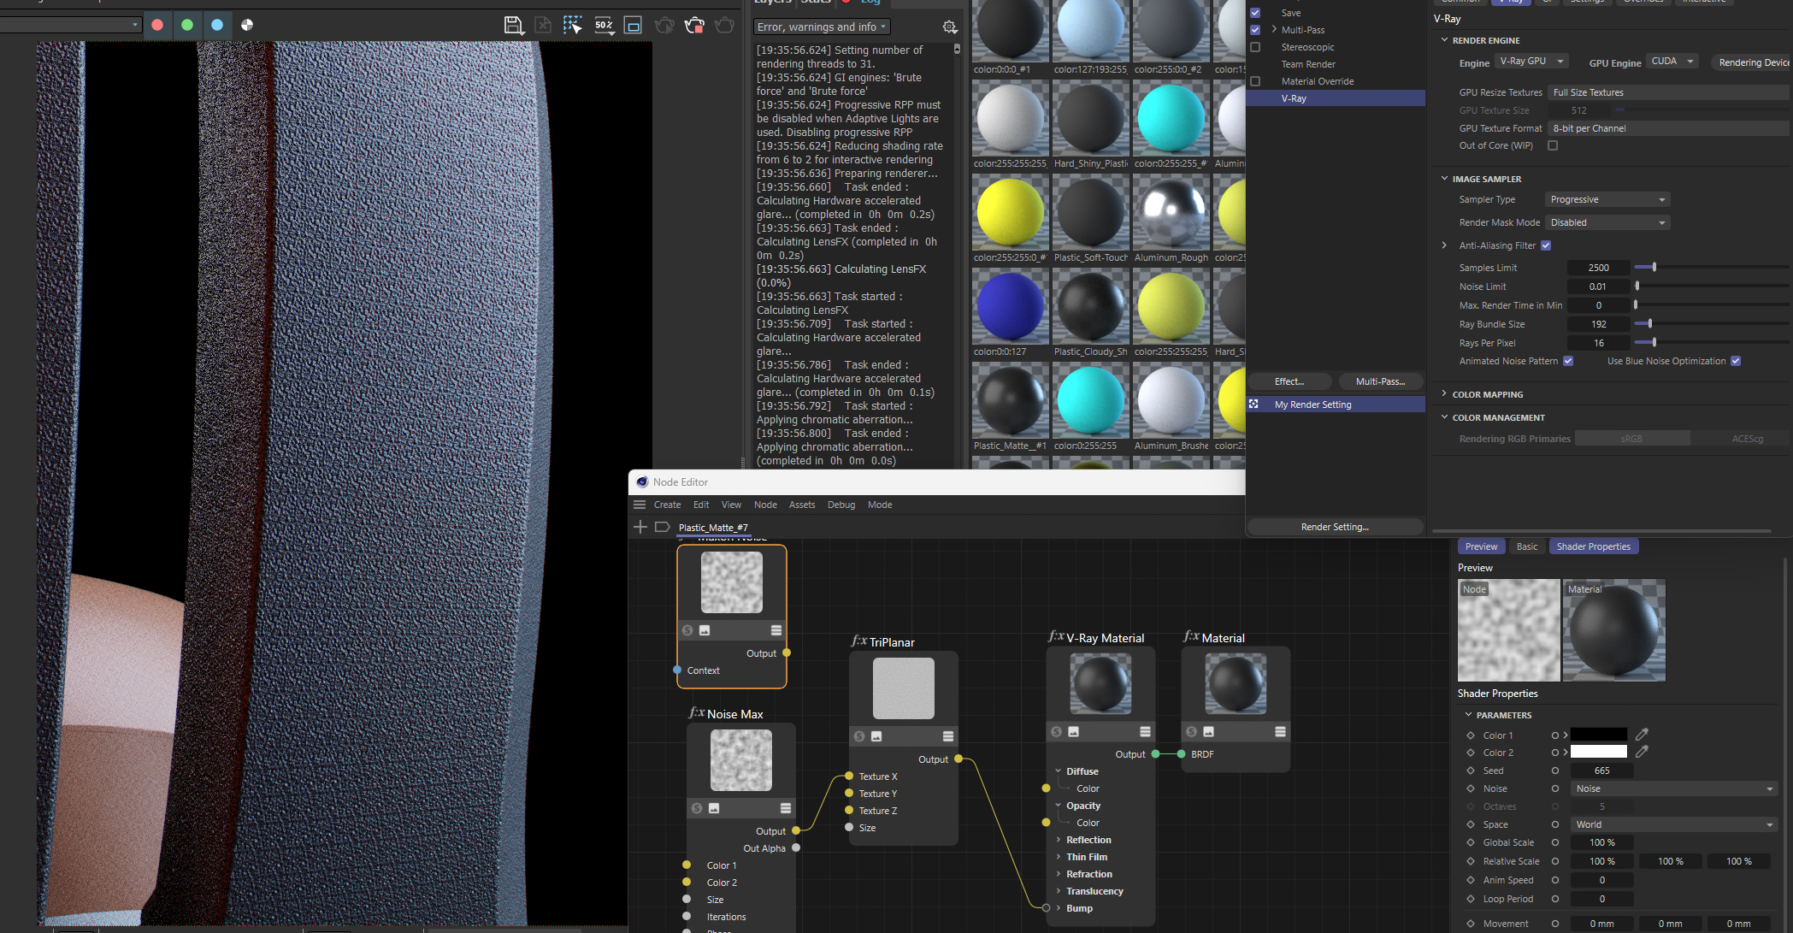Click the eyedropper icon beside Color 1
This screenshot has height=933, width=1793.
pos(1642,735)
